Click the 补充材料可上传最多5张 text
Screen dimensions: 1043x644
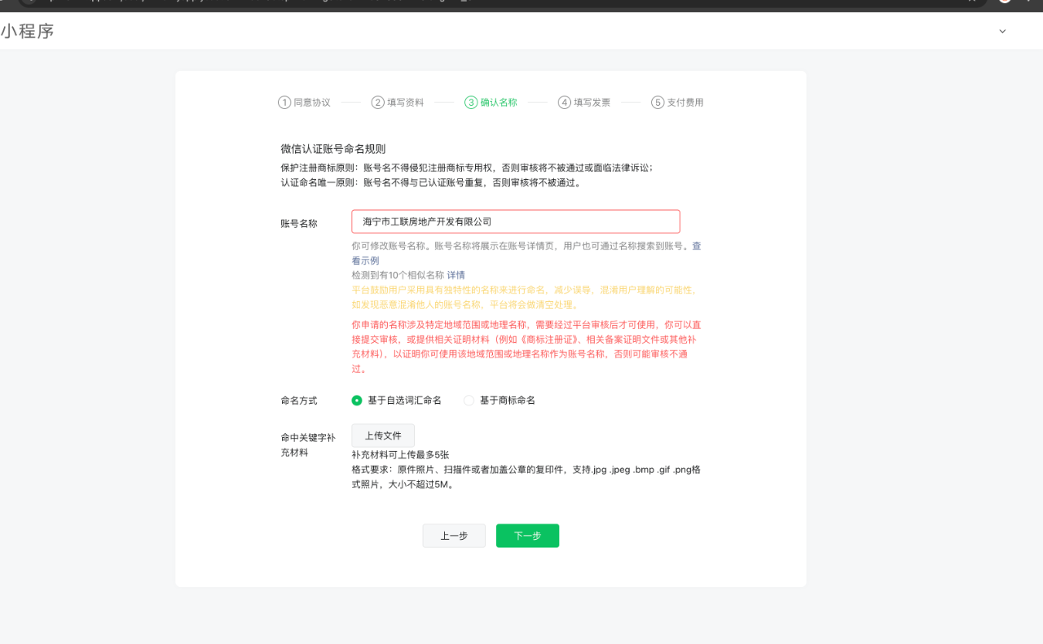click(401, 455)
